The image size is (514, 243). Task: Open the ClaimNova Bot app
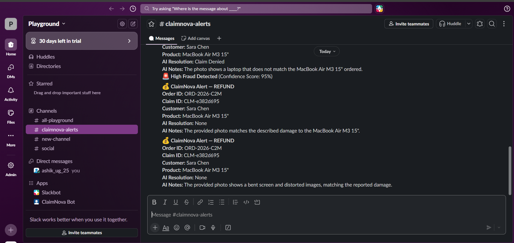tap(82, 202)
